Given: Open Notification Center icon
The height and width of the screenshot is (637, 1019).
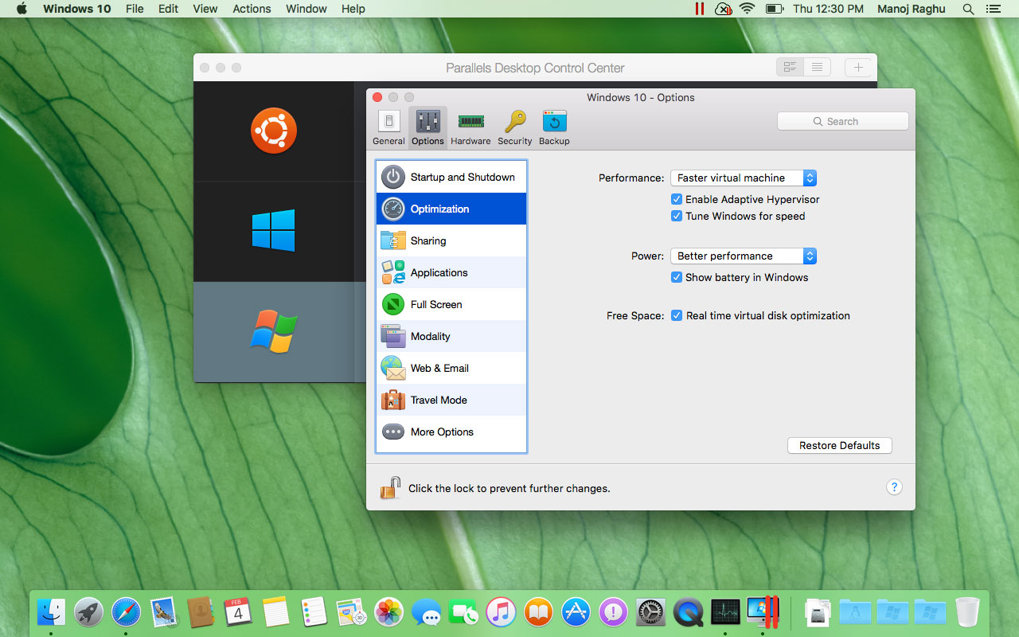Looking at the screenshot, I should (x=993, y=9).
